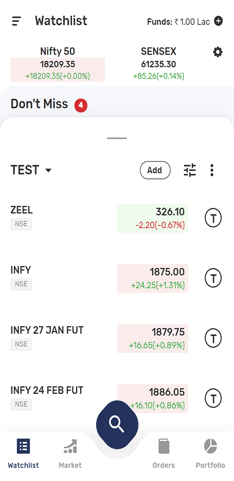
Task: Tap the add funds plus icon
Action: [218, 21]
